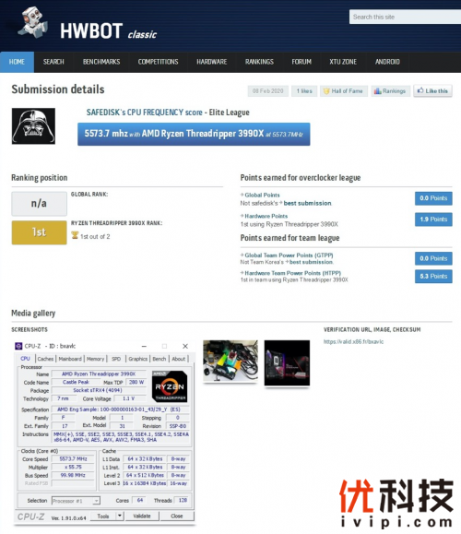
Task: Minimize the CPU-Z window
Action: (x=144, y=347)
